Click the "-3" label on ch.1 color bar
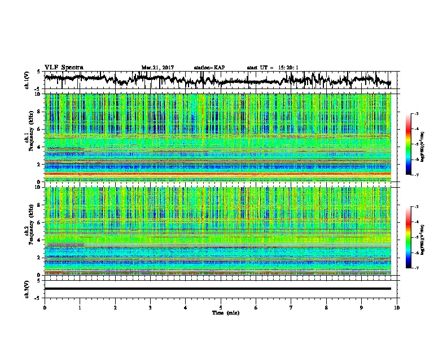Image resolution: width=447 pixels, height=345 pixels. (416, 114)
